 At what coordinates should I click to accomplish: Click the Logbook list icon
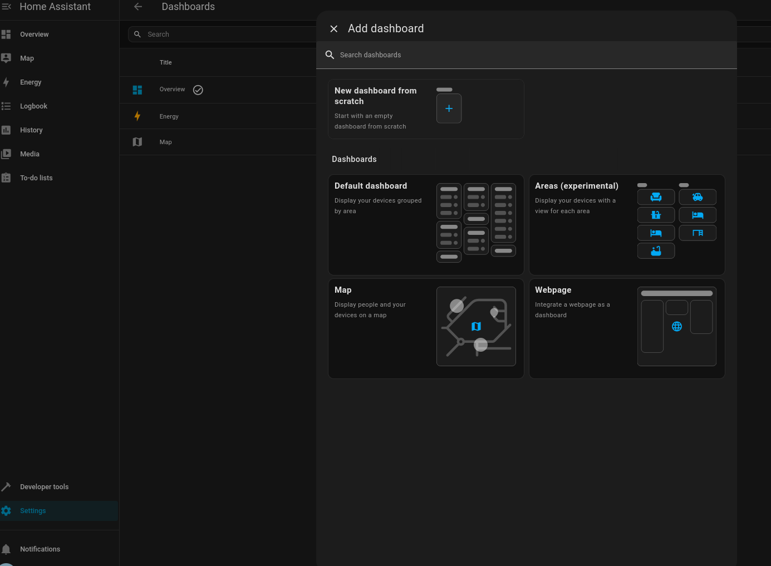click(x=6, y=106)
